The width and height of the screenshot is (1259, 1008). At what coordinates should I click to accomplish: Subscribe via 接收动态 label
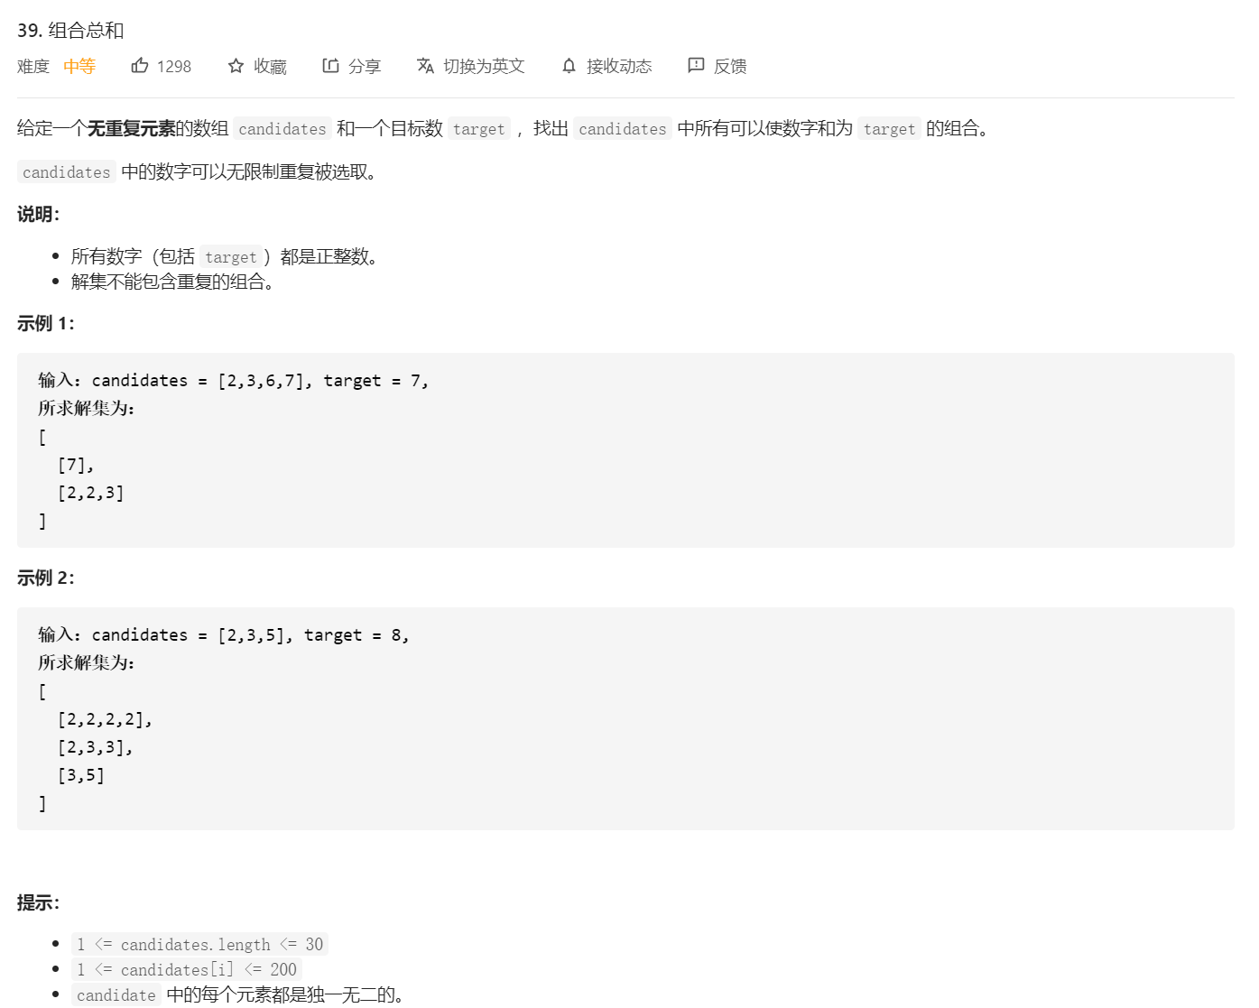click(x=619, y=67)
